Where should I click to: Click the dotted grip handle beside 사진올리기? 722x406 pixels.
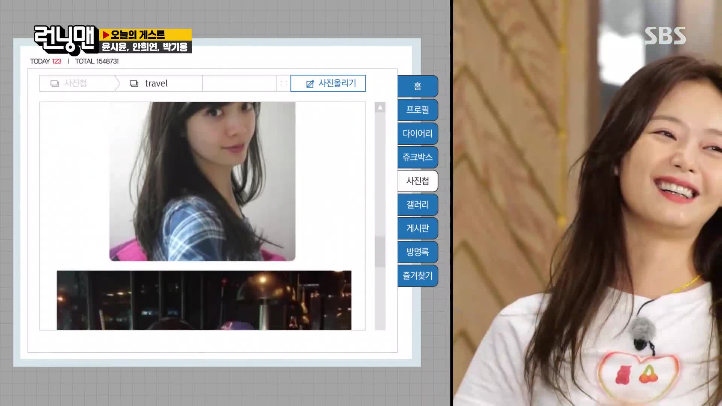[x=284, y=83]
